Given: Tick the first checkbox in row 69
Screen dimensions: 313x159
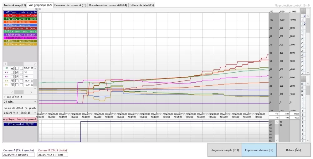Looking at the screenshot, I should [x=13, y=72].
